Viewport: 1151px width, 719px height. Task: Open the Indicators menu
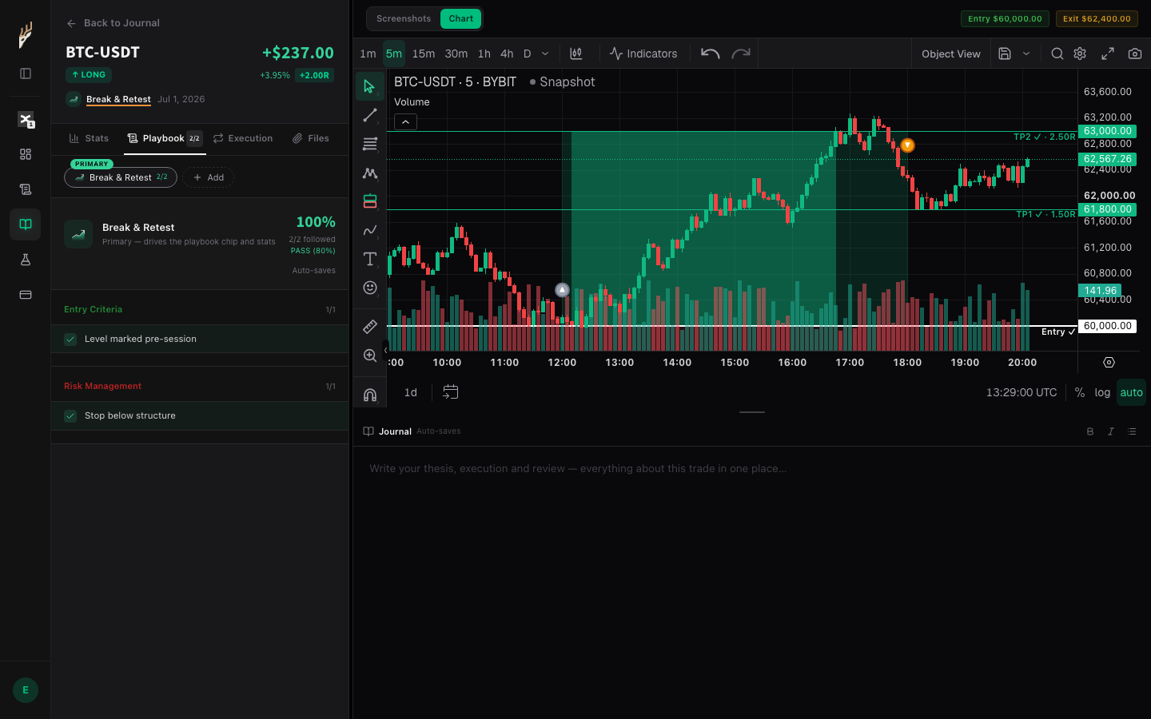click(x=643, y=54)
